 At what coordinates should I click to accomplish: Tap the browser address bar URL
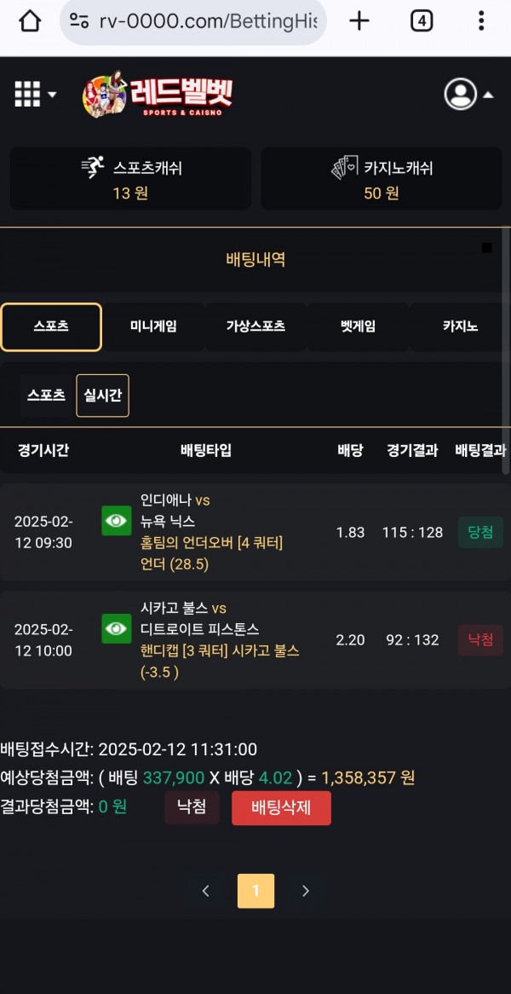(x=204, y=21)
